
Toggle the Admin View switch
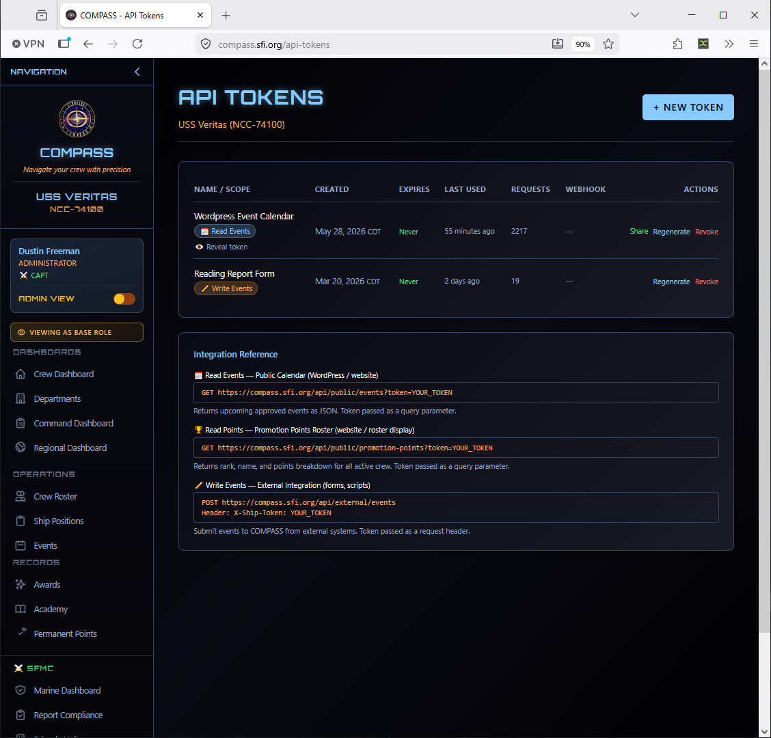point(124,299)
